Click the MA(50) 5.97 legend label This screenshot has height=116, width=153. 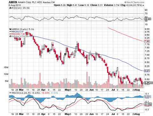18,32
